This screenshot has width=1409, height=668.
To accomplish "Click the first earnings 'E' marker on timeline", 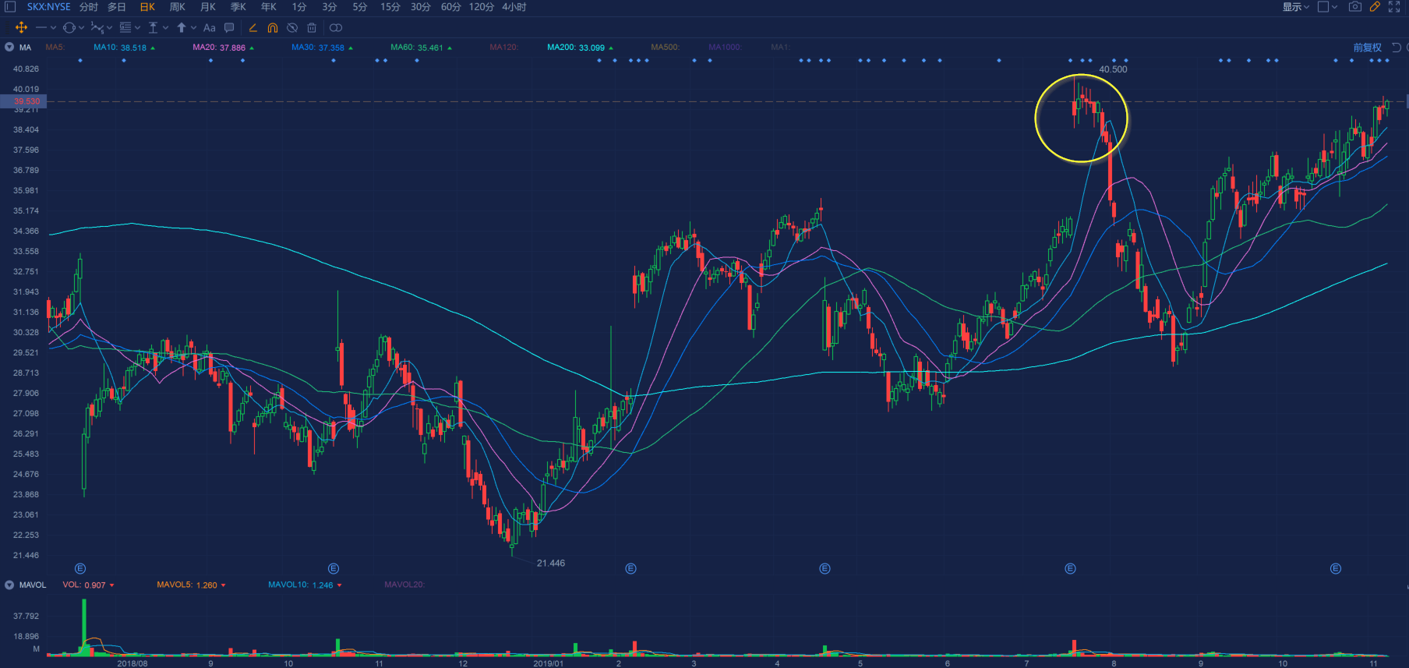I will pos(79,568).
